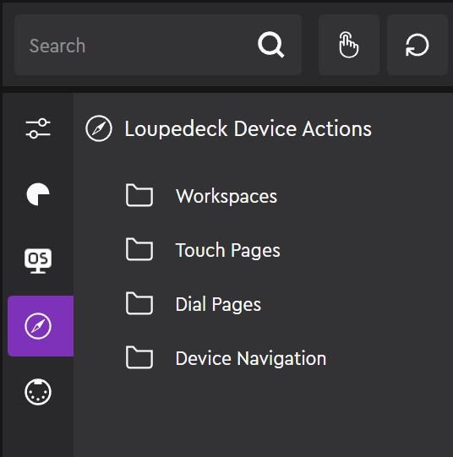Click the circular refresh arrow button
Image resolution: width=453 pixels, height=457 pixels.
pos(418,45)
